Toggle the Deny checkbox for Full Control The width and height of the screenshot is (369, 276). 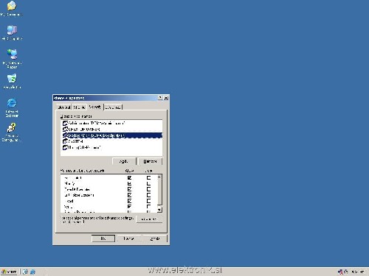pos(148,177)
